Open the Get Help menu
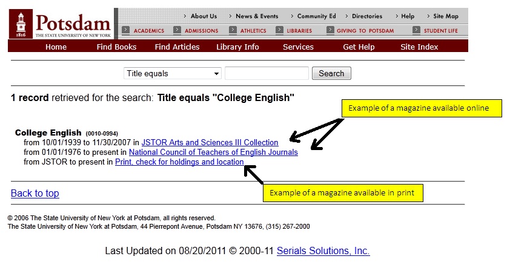 tap(359, 47)
